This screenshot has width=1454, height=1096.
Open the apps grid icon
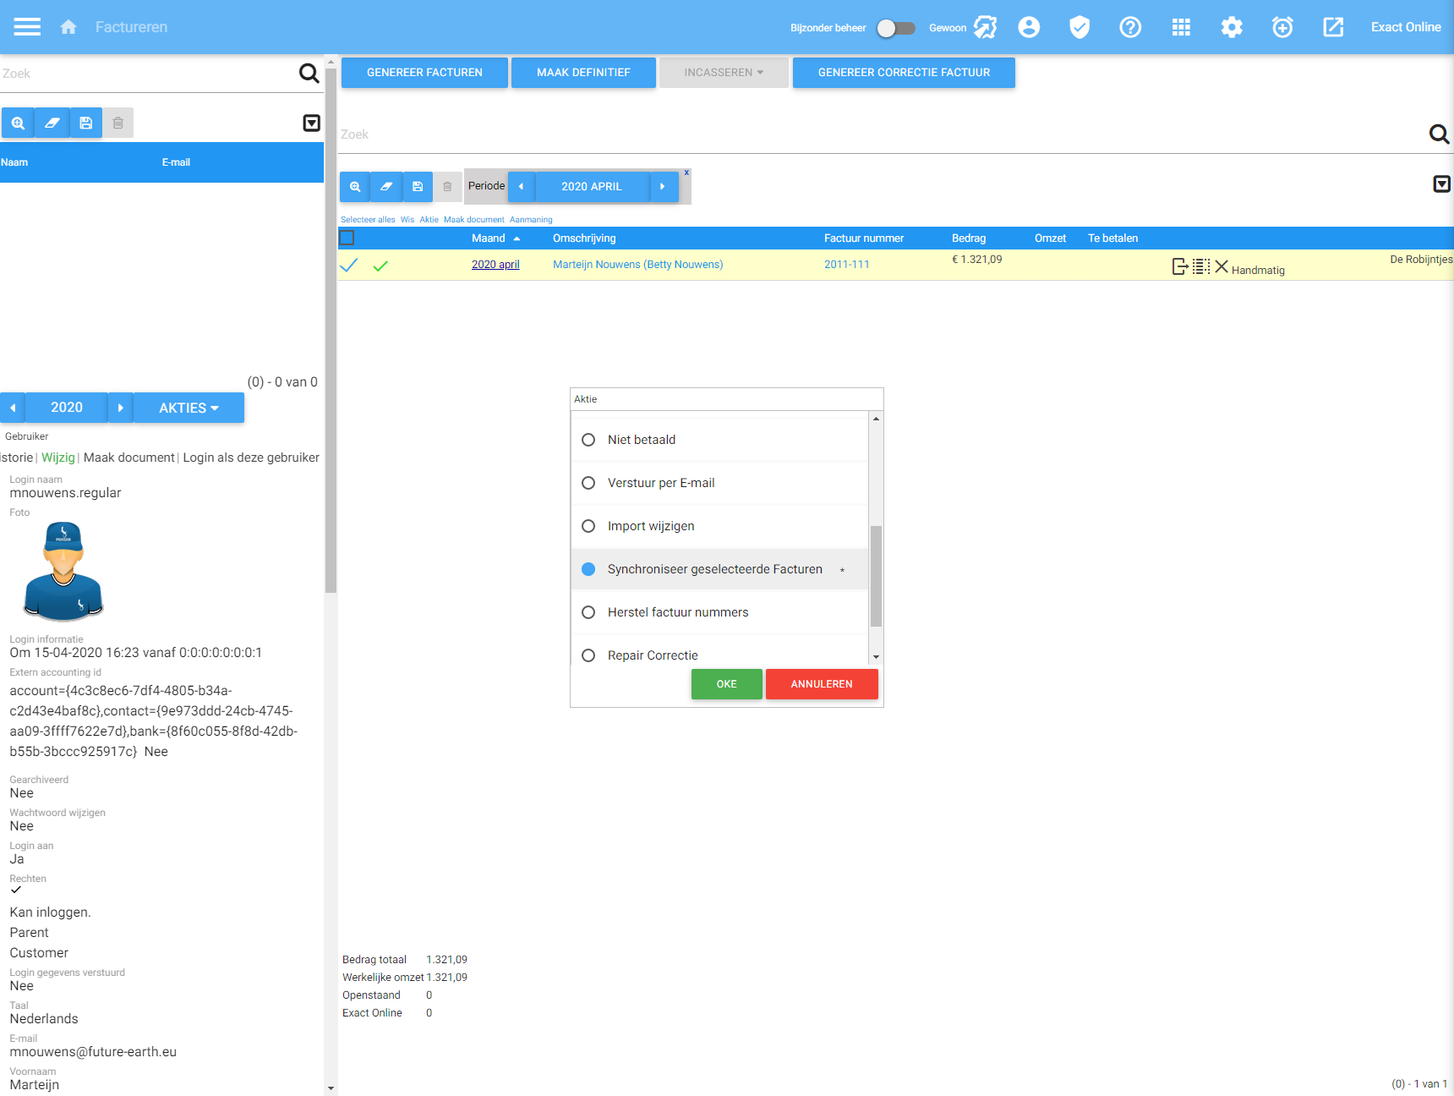point(1181,27)
